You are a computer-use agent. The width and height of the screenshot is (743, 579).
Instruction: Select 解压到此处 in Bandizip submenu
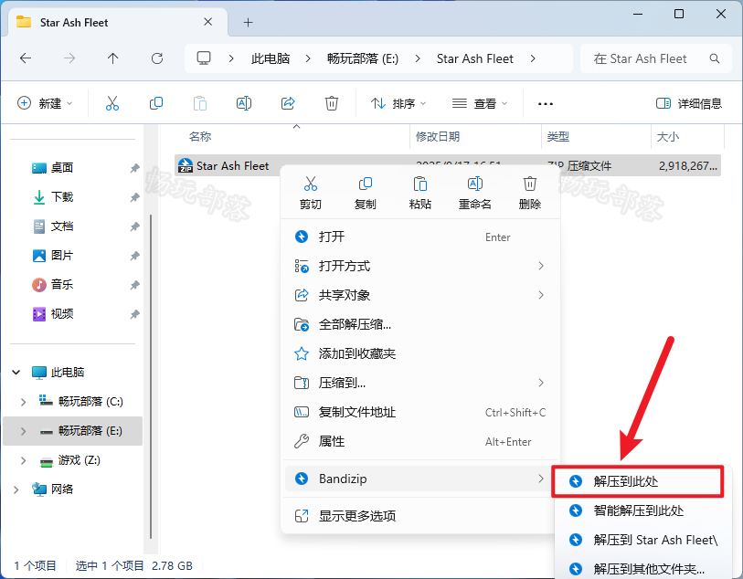(x=638, y=481)
